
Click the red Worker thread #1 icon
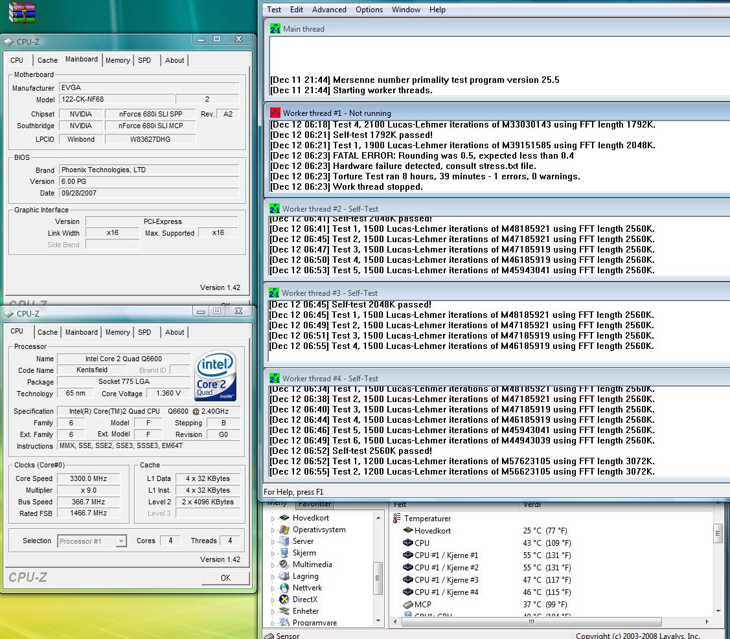coord(275,113)
